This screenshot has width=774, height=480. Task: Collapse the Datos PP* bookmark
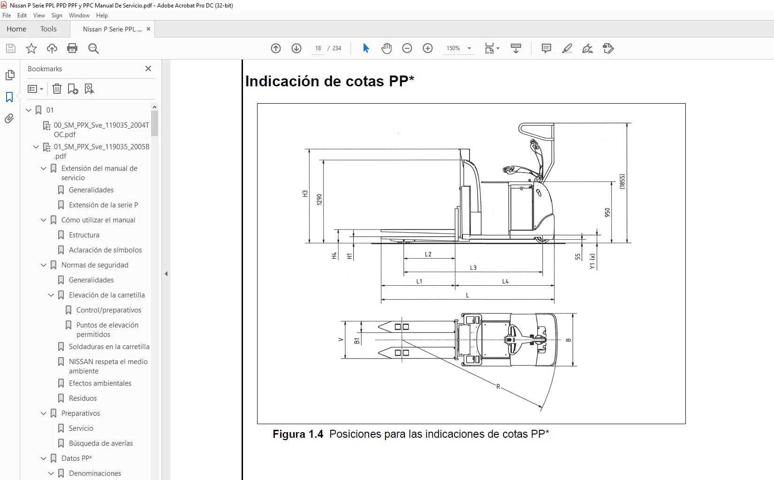coord(44,458)
